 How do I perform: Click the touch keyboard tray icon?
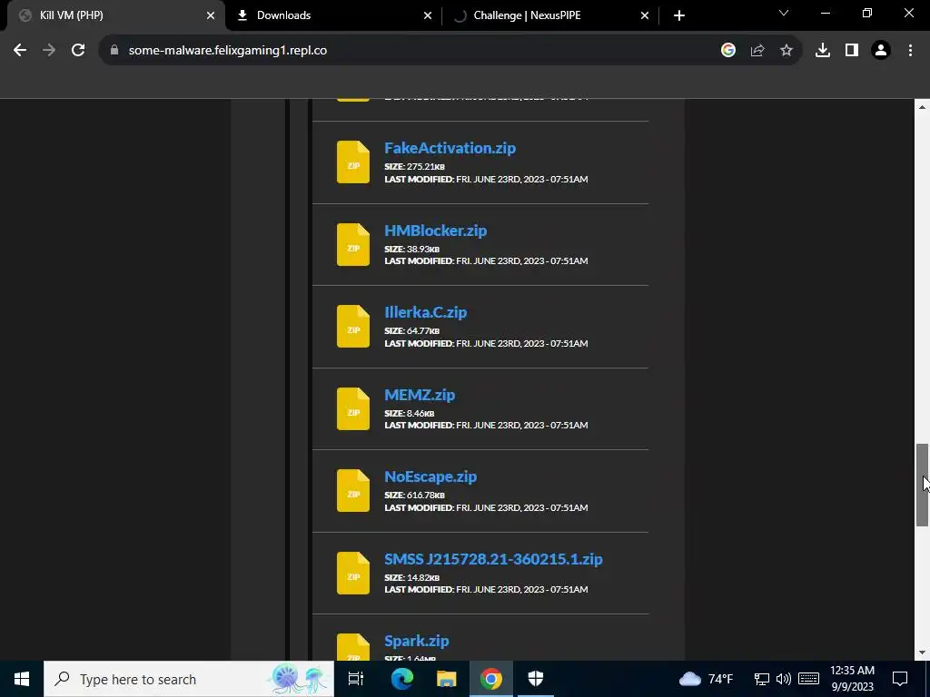[808, 679]
